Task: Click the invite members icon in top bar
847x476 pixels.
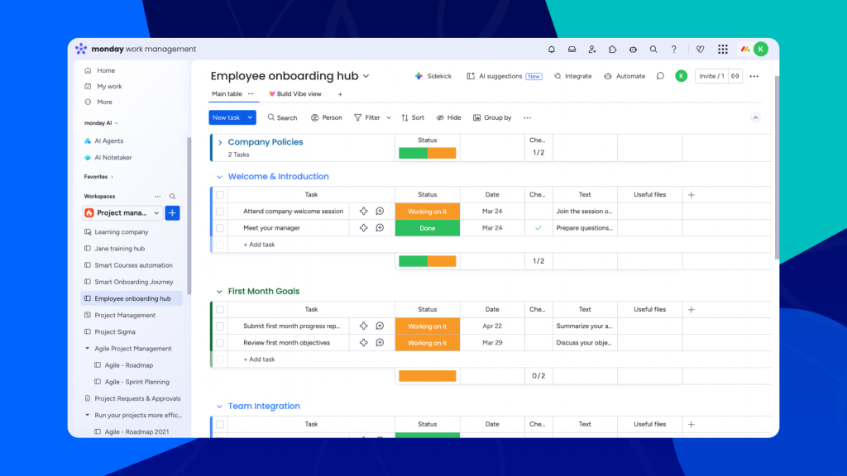Action: 592,50
